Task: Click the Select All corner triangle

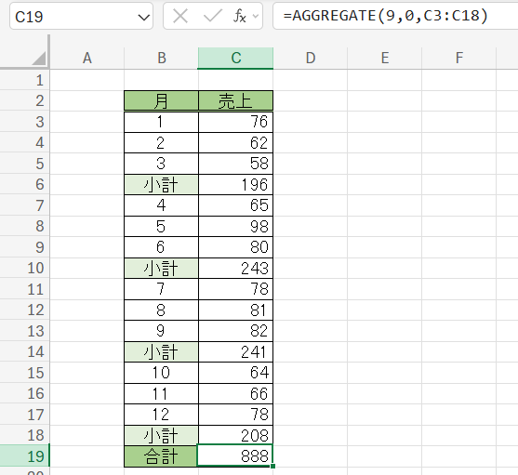Action: point(39,58)
